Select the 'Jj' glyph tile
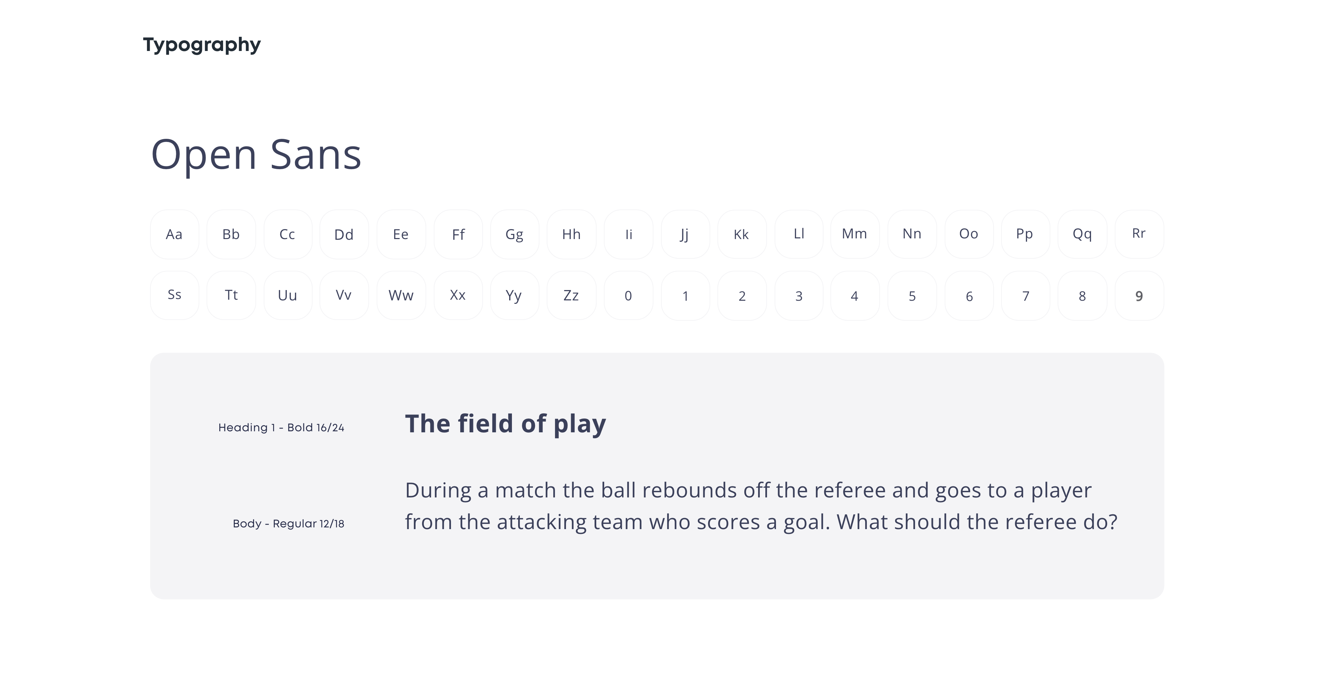 click(685, 234)
